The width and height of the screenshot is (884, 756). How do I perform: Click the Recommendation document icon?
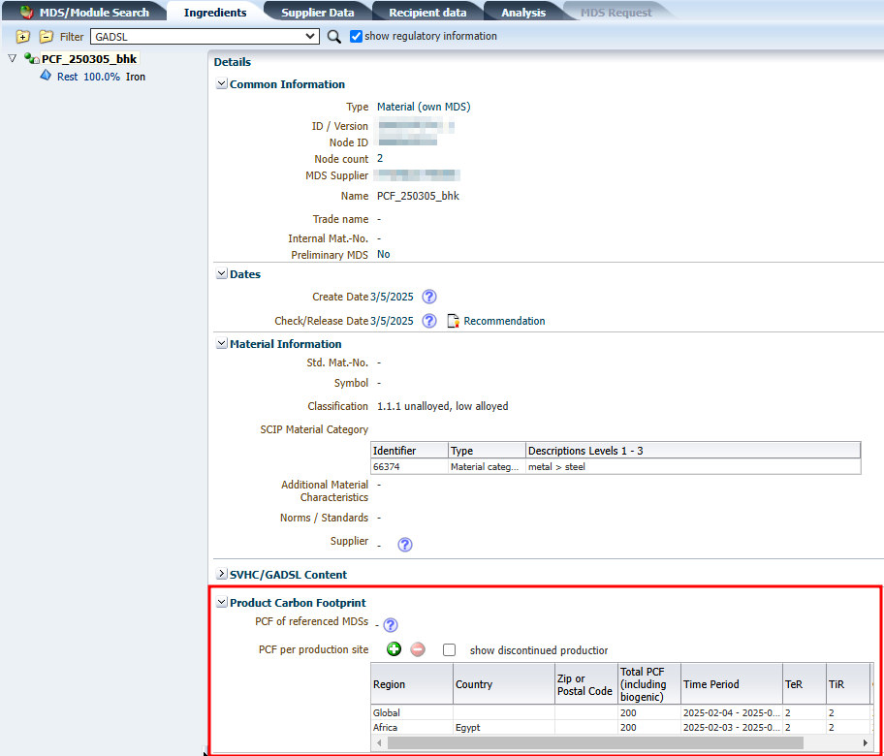452,321
